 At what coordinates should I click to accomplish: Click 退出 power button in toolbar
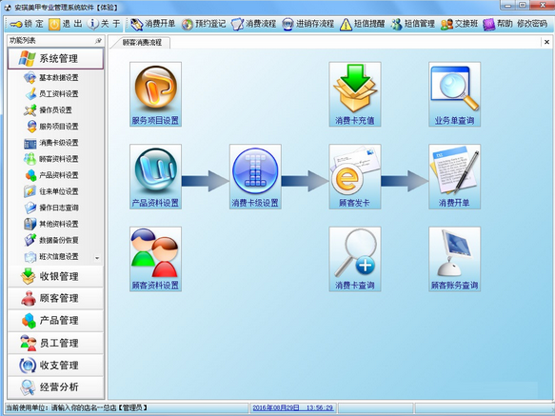(x=66, y=24)
